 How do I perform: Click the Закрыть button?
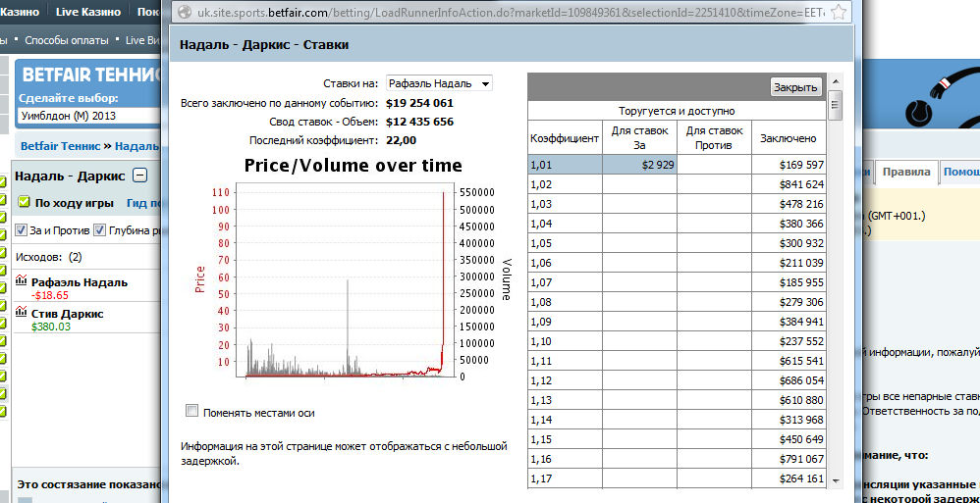(x=795, y=87)
